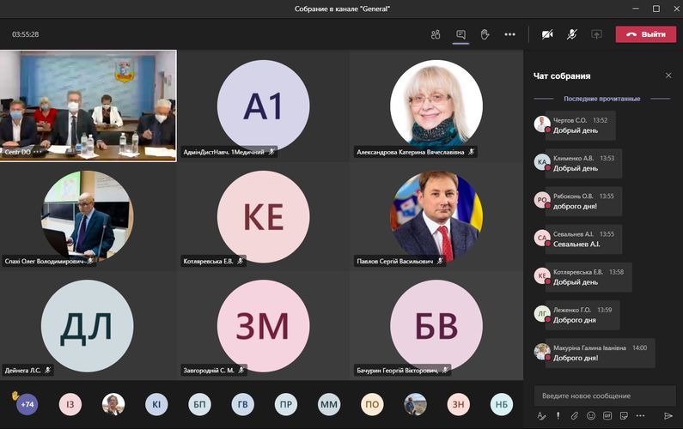Open the sticker picker
The height and width of the screenshot is (429, 683).
(624, 416)
